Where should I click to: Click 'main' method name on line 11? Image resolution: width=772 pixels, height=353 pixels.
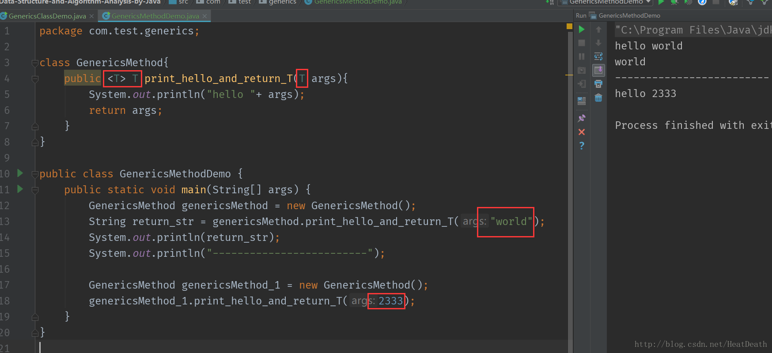tap(193, 190)
